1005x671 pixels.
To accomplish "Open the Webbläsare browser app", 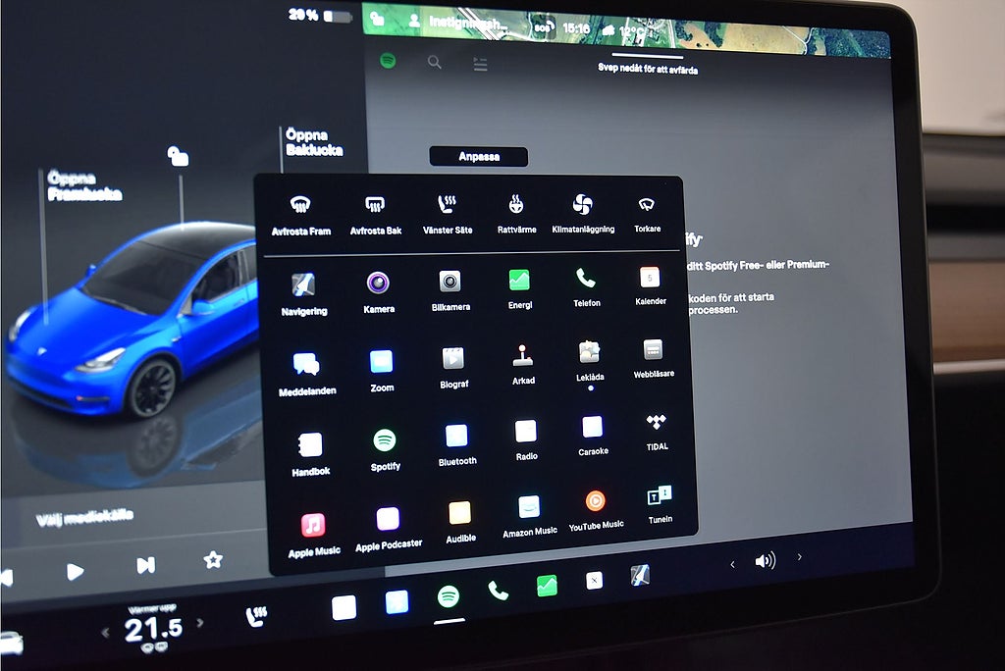I will point(653,350).
